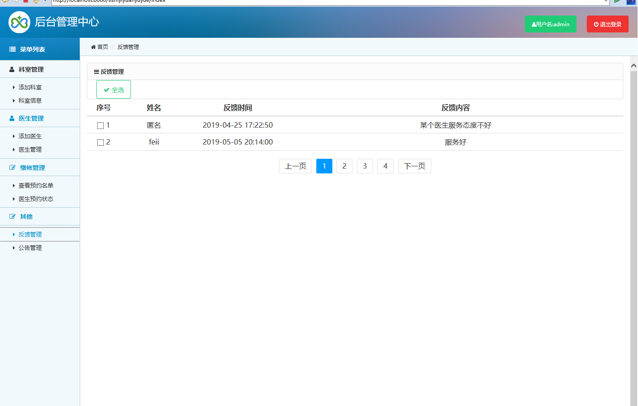This screenshot has width=638, height=406.
Task: Click the scrollbar up arrow on the right
Action: point(634,66)
